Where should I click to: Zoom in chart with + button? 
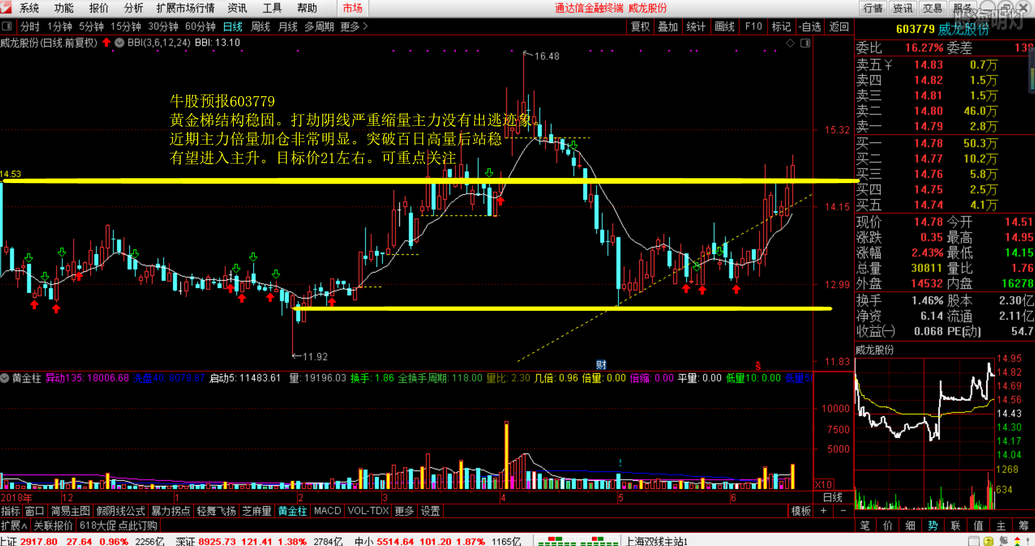point(824,510)
